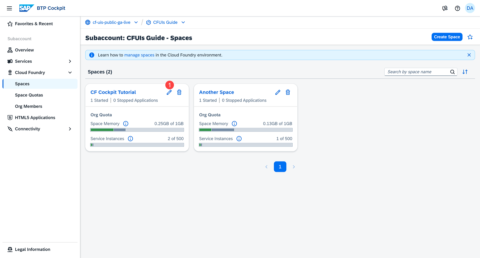Open the help question mark icon
This screenshot has width=480, height=258.
pyautogui.click(x=457, y=8)
